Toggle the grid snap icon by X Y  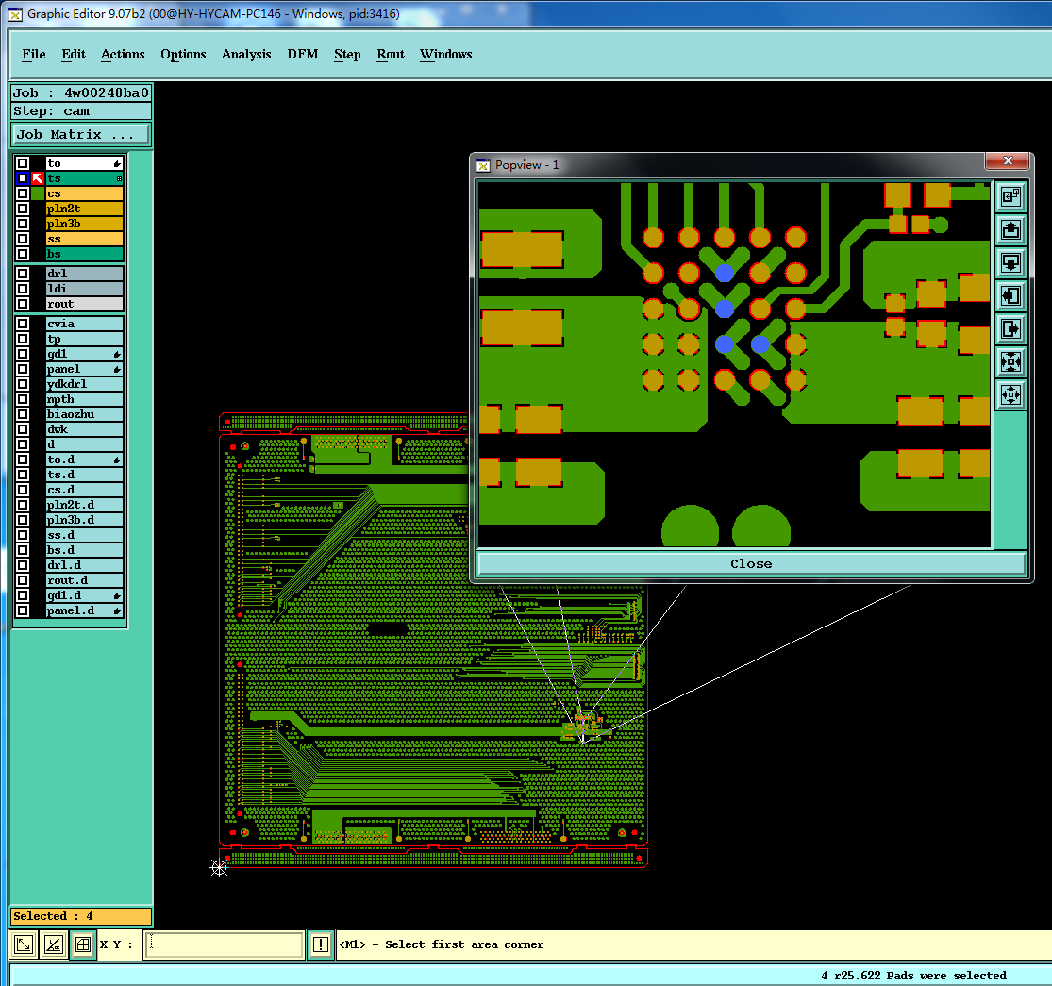click(83, 945)
